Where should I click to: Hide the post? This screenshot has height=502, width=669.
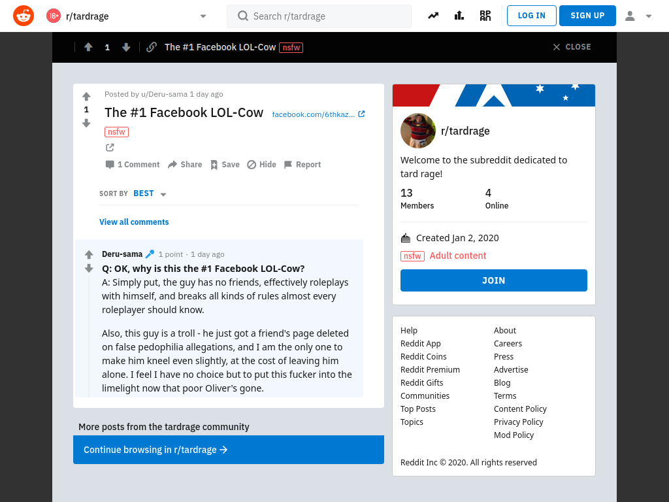tap(261, 164)
